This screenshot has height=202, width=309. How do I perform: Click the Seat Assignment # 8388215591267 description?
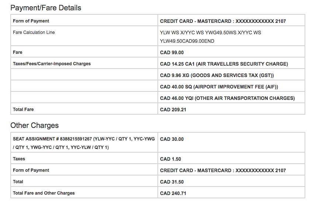click(x=84, y=143)
